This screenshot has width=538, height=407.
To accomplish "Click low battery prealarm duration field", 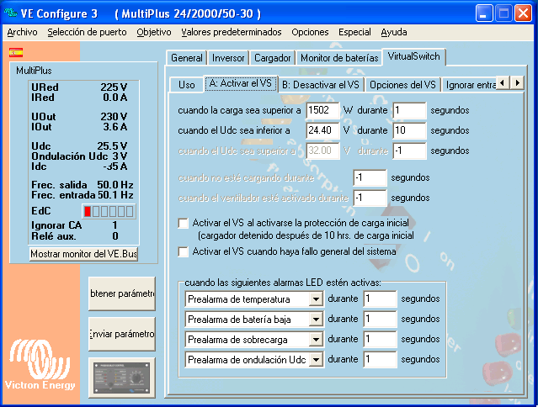I will click(x=381, y=320).
